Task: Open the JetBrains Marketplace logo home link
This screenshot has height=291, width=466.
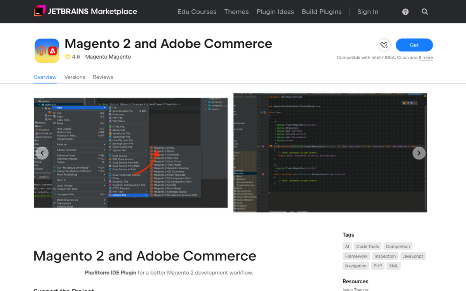Action: point(85,11)
